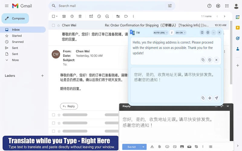Copy the Chinese translated text
The width and height of the screenshot is (242, 151).
tap(203, 98)
